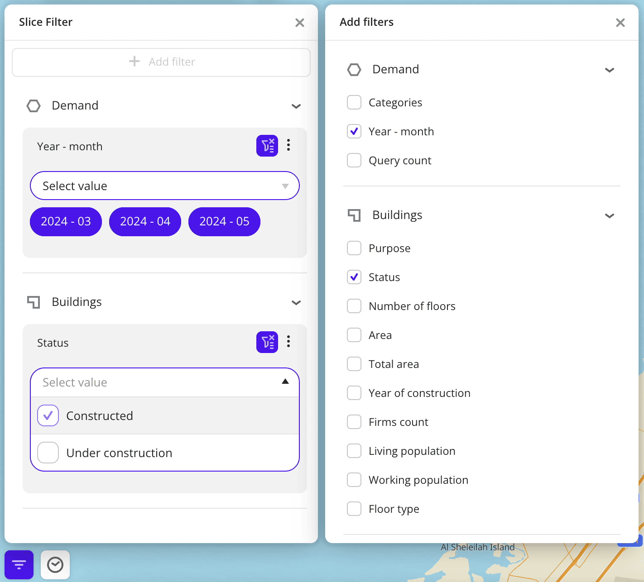
Task: Enable the Living population filter
Action: 354,451
